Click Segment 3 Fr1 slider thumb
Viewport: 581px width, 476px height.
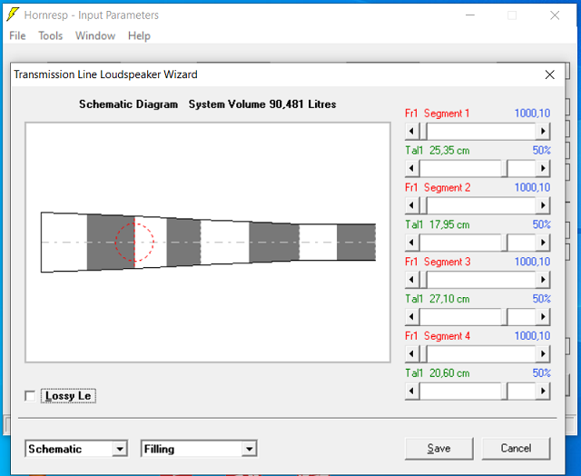(x=423, y=280)
